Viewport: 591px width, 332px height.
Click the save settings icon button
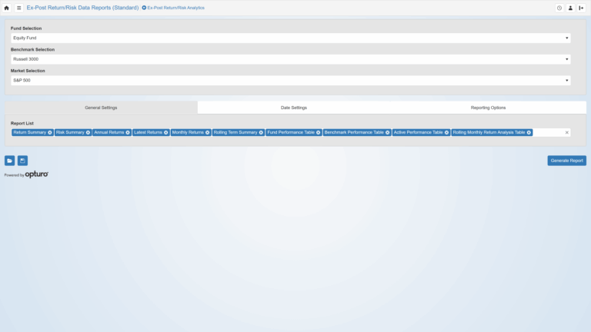23,161
